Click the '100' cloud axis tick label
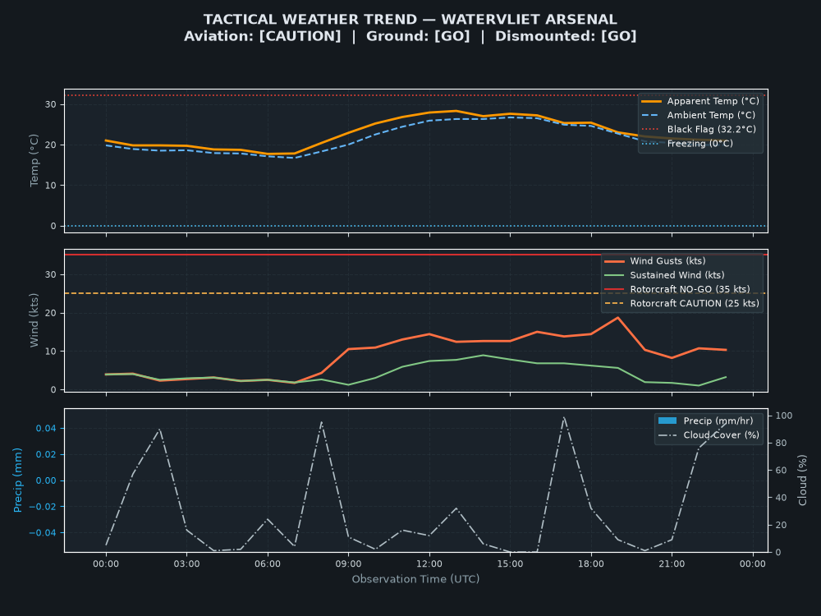This screenshot has width=821, height=616. (x=784, y=416)
